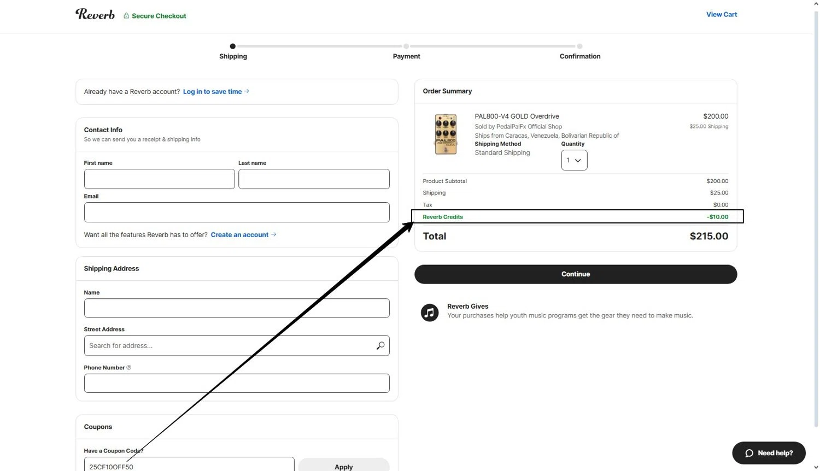Open the PAL800-V4 GOLD Overdrive pedal thumbnail

point(446,134)
